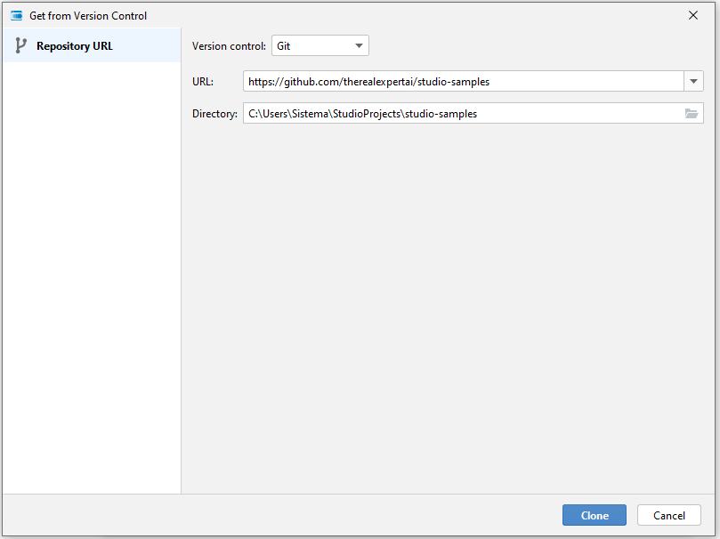
Task: Click the empty area below Repository URL
Action: pyautogui.click(x=91, y=267)
